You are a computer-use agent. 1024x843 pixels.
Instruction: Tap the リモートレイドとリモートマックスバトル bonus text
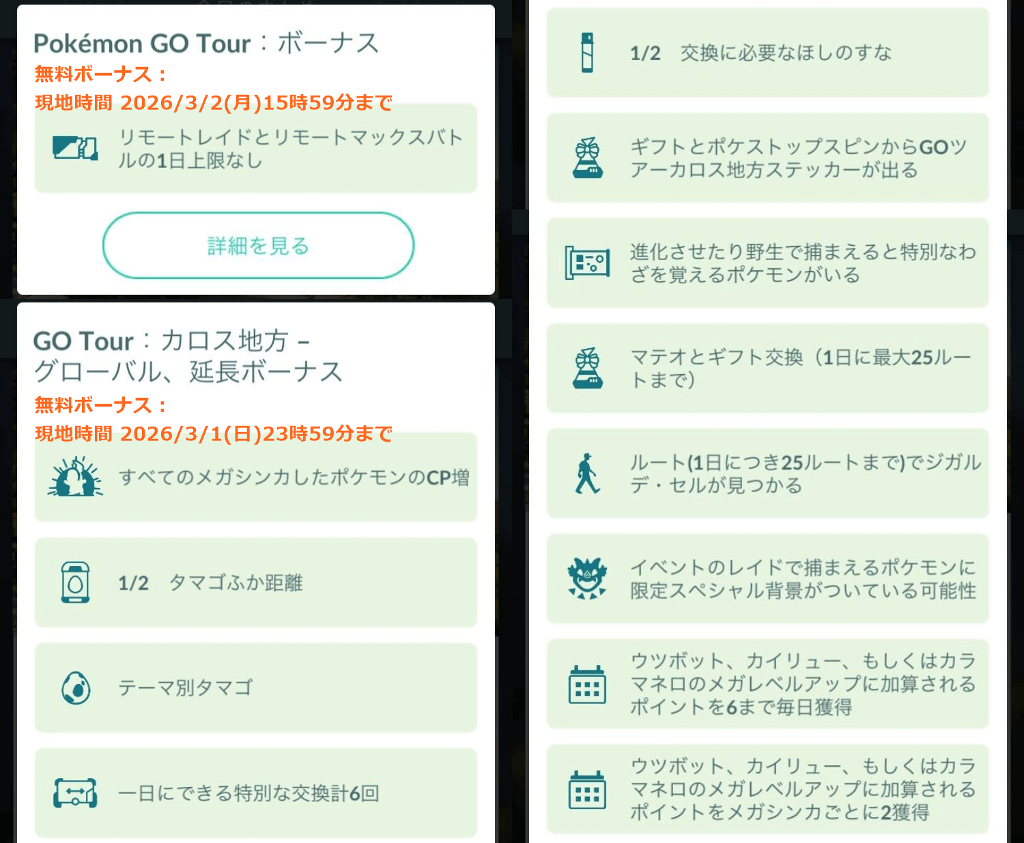291,148
